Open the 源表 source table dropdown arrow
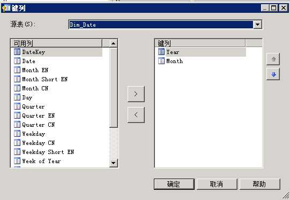 [257, 25]
